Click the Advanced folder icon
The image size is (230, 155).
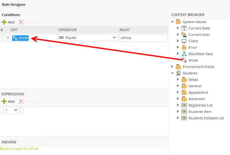coord(184,99)
